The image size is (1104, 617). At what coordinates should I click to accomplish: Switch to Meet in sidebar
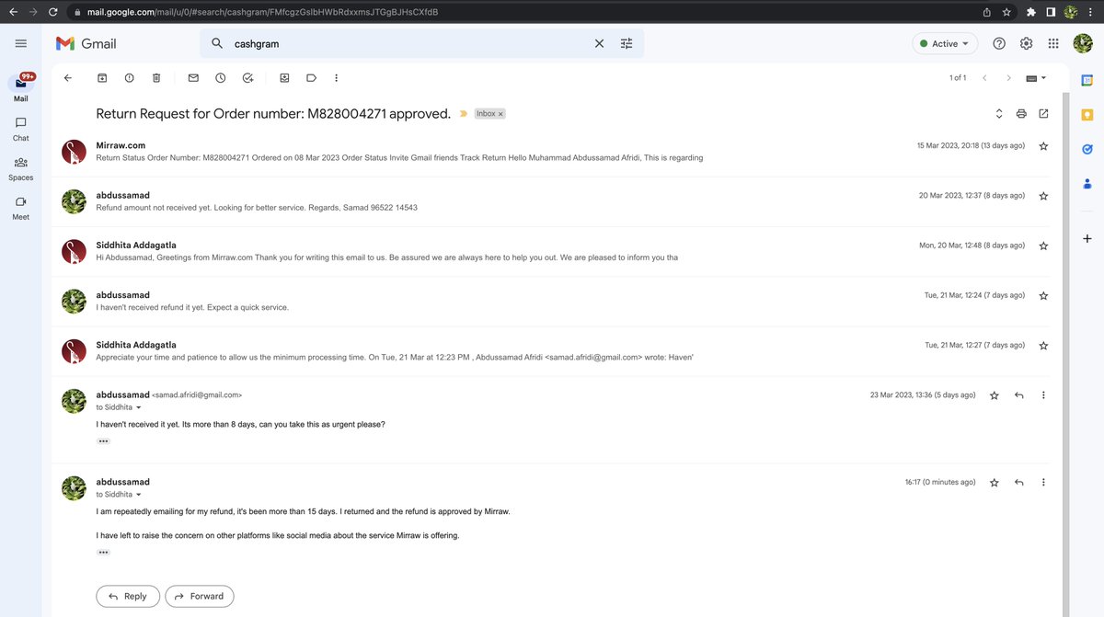coord(20,208)
